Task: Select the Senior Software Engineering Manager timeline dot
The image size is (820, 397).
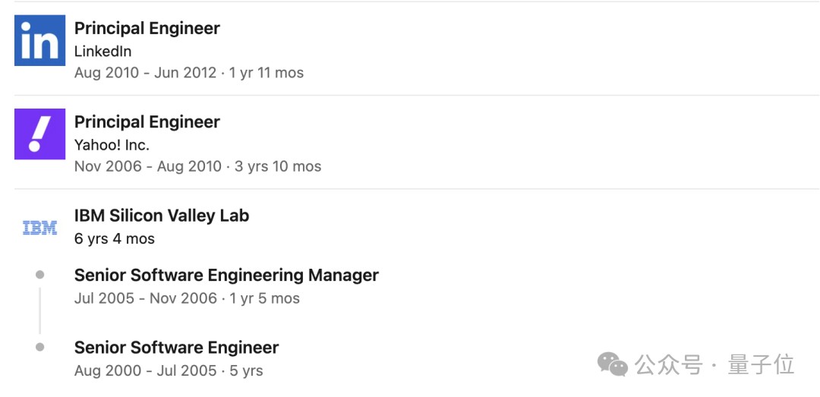Action: (x=40, y=275)
